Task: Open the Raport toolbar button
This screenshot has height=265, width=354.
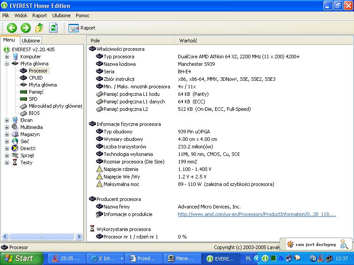Action: 82,28
